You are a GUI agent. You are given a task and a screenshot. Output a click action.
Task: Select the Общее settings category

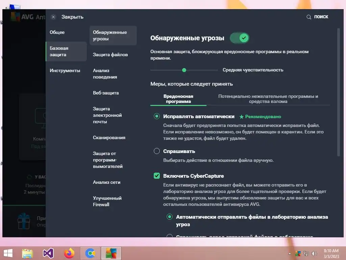[57, 32]
